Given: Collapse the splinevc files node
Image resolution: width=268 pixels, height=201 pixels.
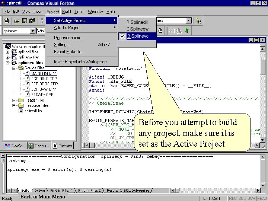Looking at the screenshot, I should pyautogui.click(x=7, y=63).
